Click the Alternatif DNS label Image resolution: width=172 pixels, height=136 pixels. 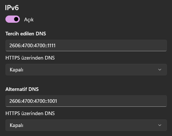pos(22,89)
